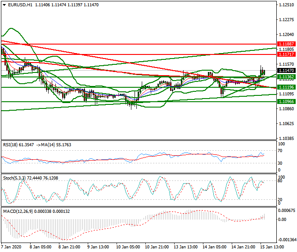Click the 8 Jan 21:00 time axis label

(69, 247)
